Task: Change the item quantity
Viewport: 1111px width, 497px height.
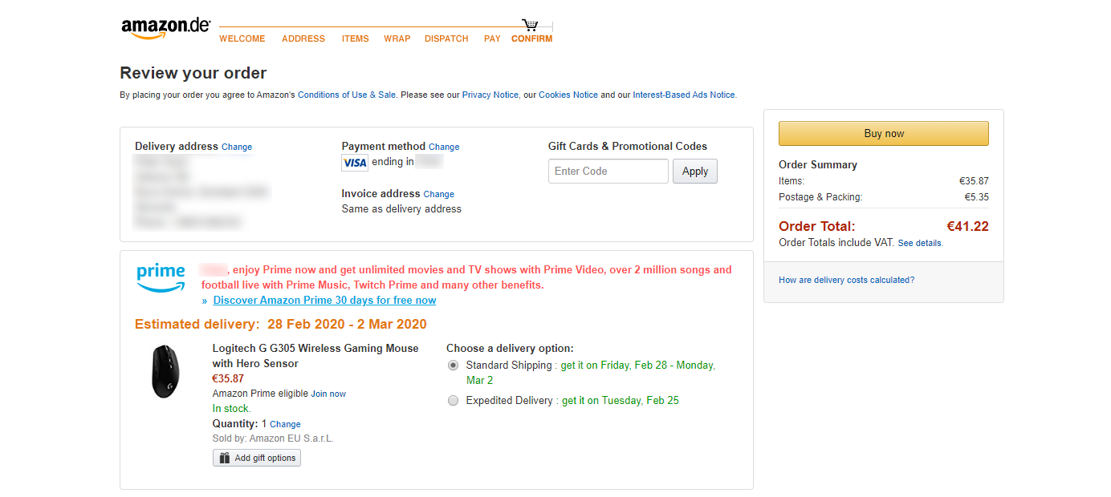Action: [285, 424]
